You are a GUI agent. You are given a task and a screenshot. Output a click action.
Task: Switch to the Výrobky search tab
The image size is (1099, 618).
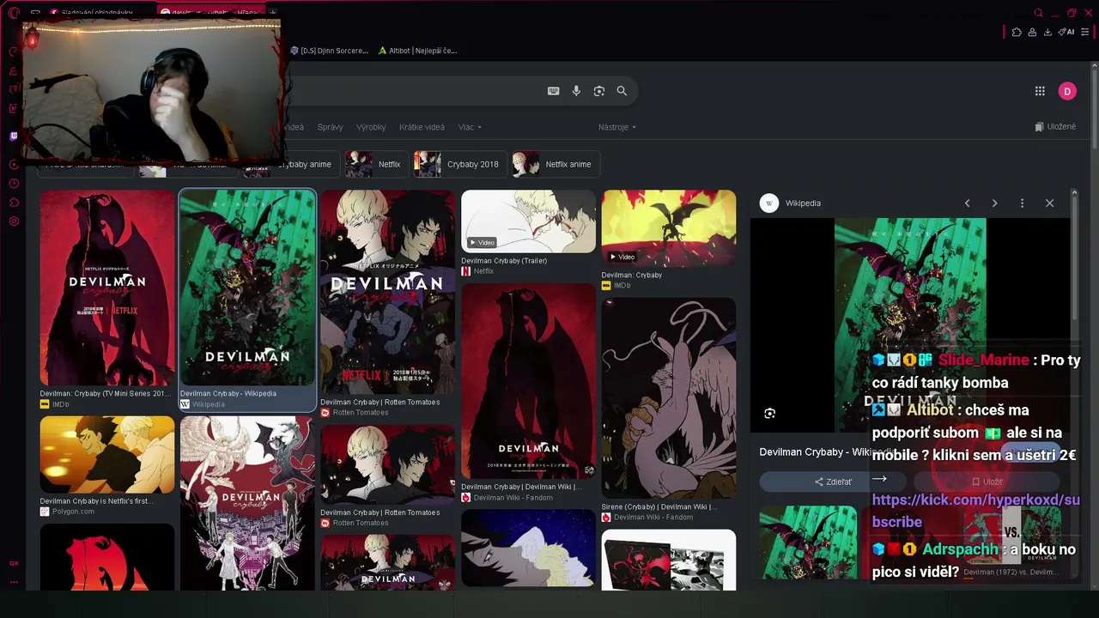coord(371,127)
